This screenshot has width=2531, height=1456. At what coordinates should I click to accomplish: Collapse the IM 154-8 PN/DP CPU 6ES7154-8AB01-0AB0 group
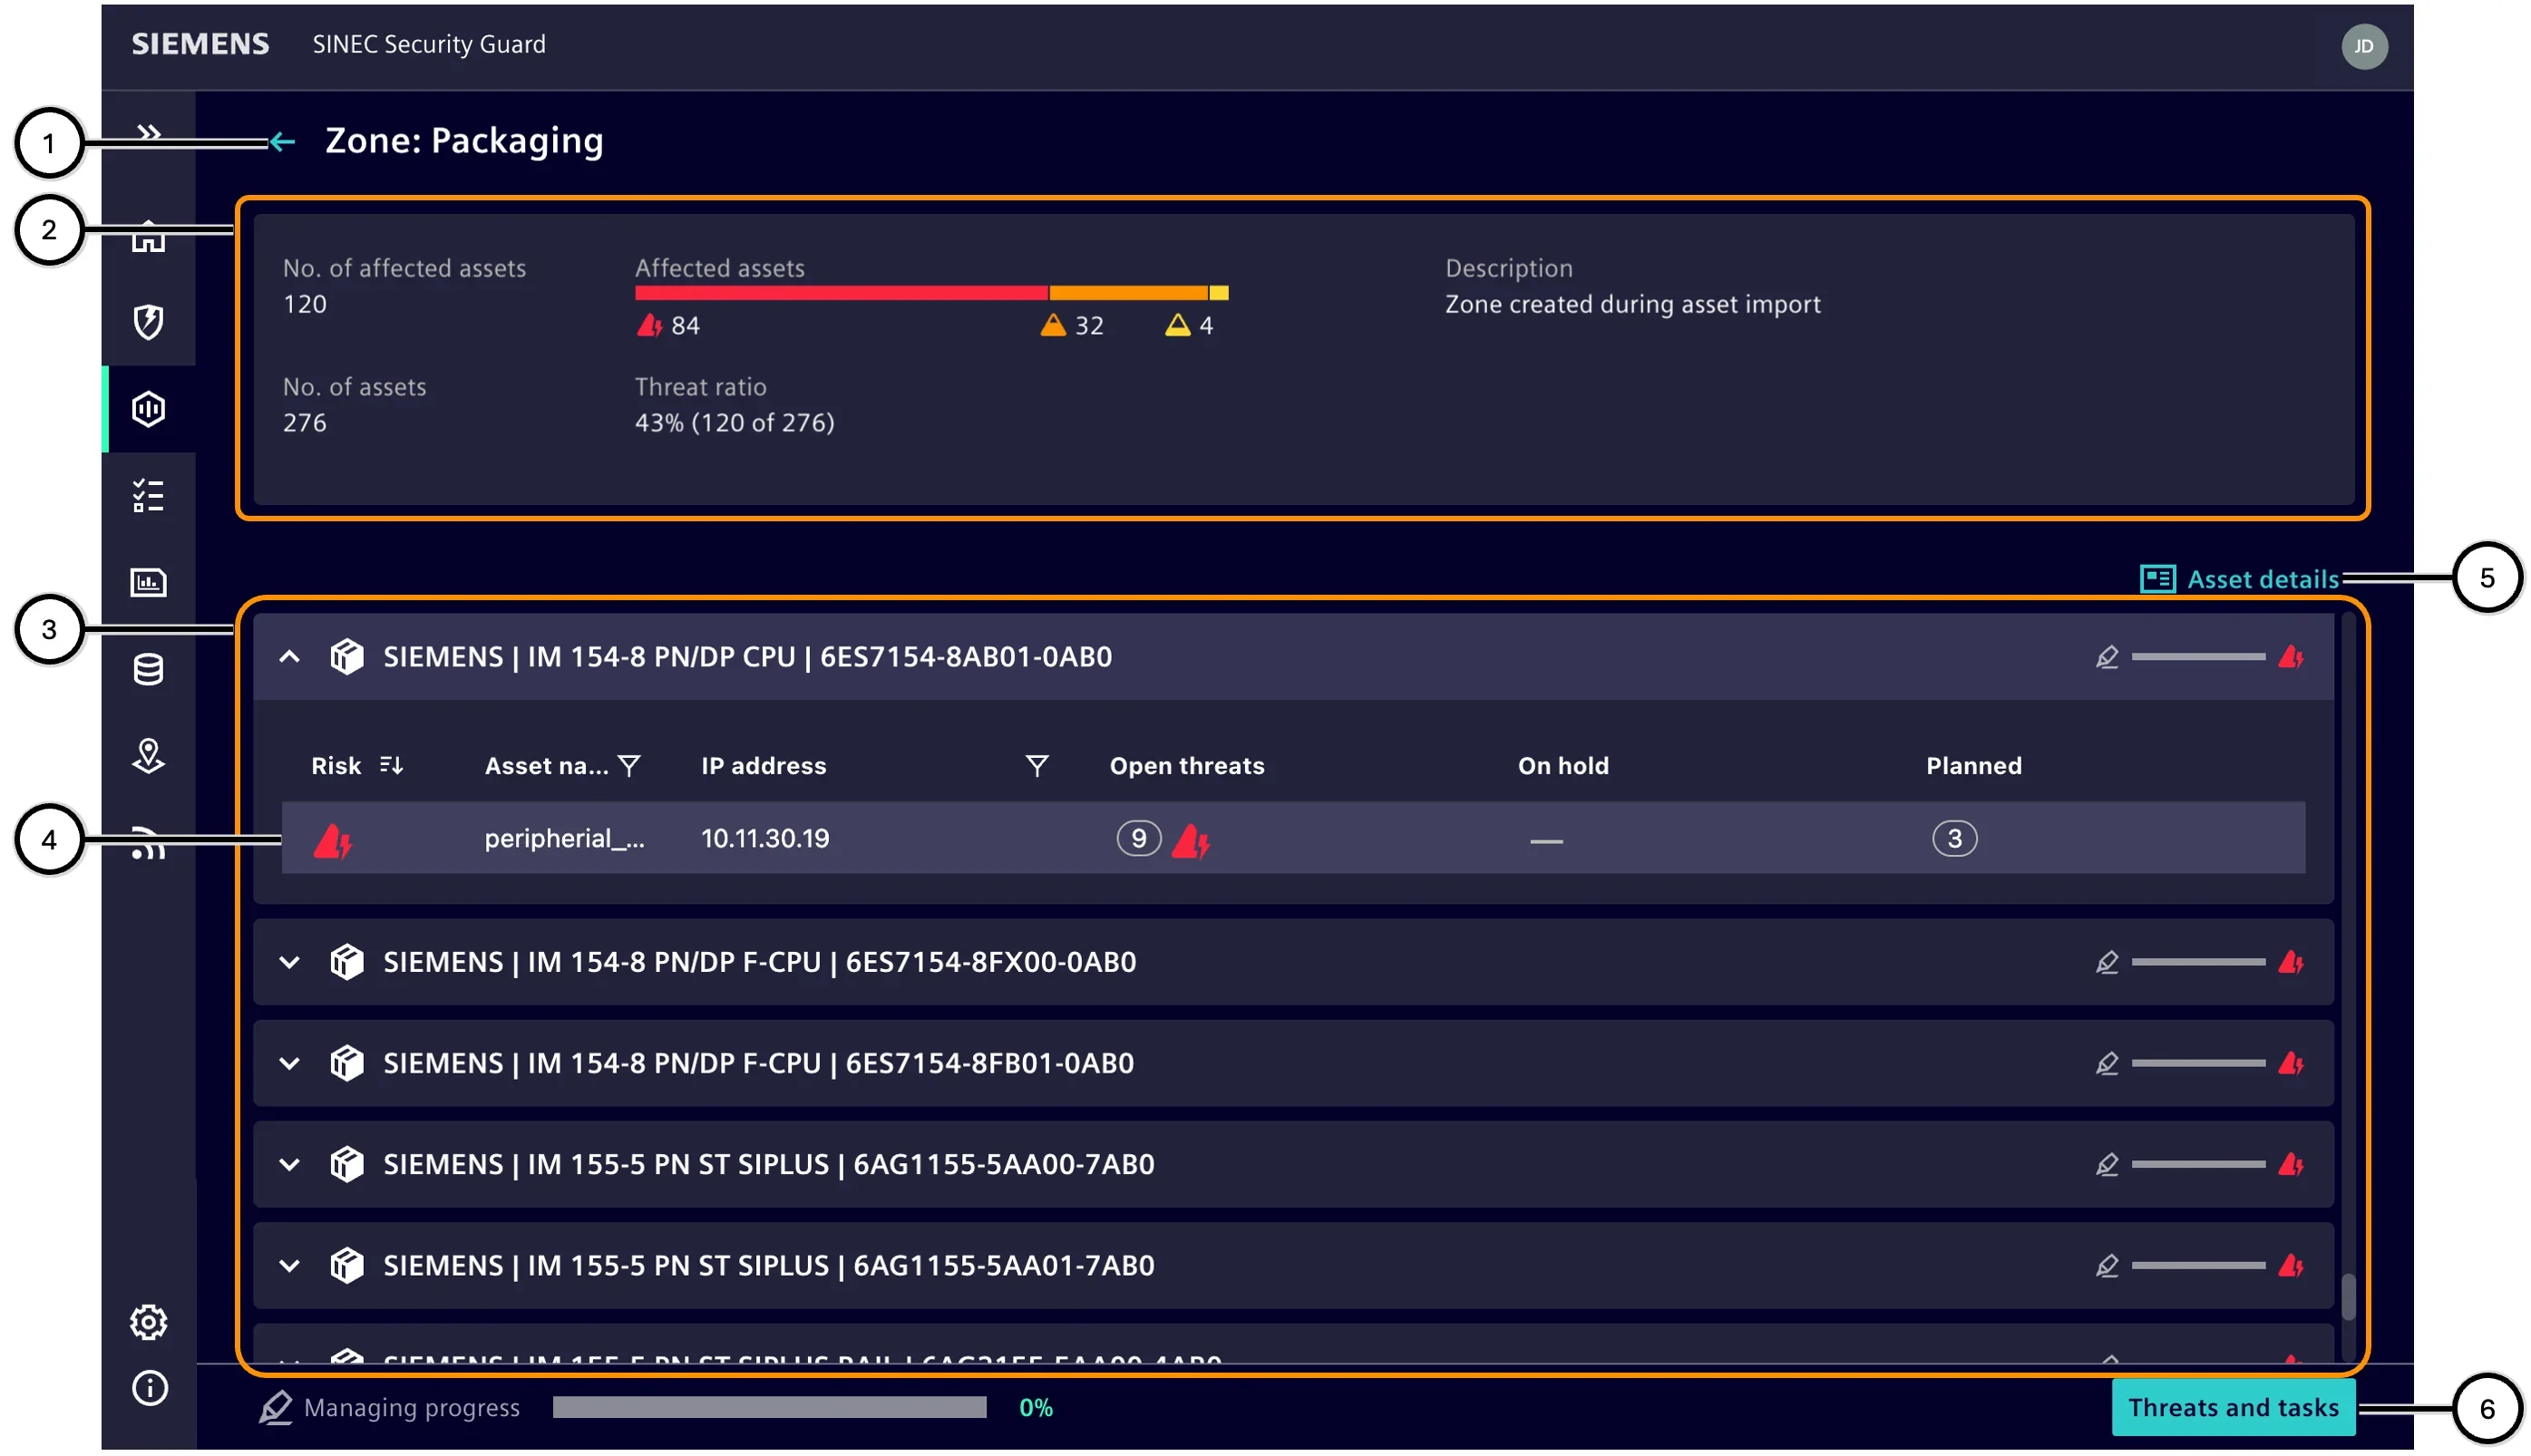(289, 657)
